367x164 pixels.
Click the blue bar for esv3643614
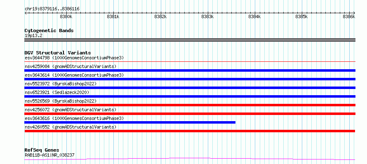pos(190,79)
